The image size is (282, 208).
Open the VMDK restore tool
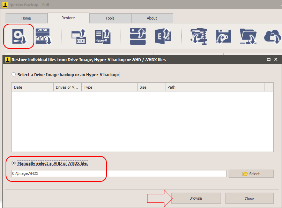pyautogui.click(x=43, y=37)
